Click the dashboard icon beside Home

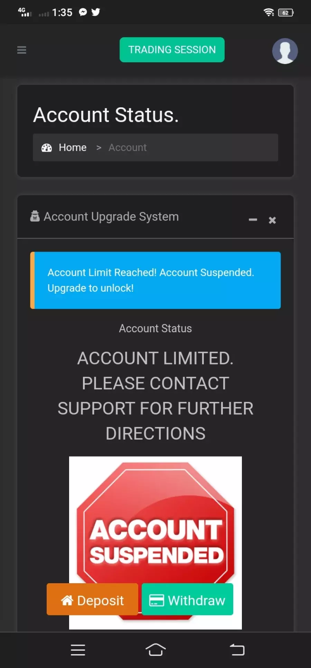pos(47,148)
